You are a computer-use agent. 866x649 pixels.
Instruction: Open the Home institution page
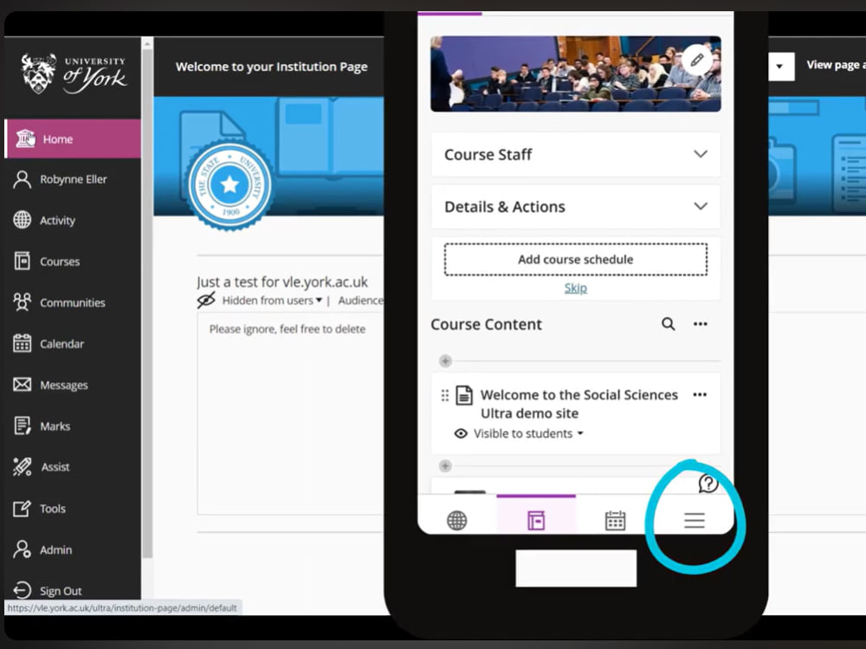pyautogui.click(x=73, y=139)
